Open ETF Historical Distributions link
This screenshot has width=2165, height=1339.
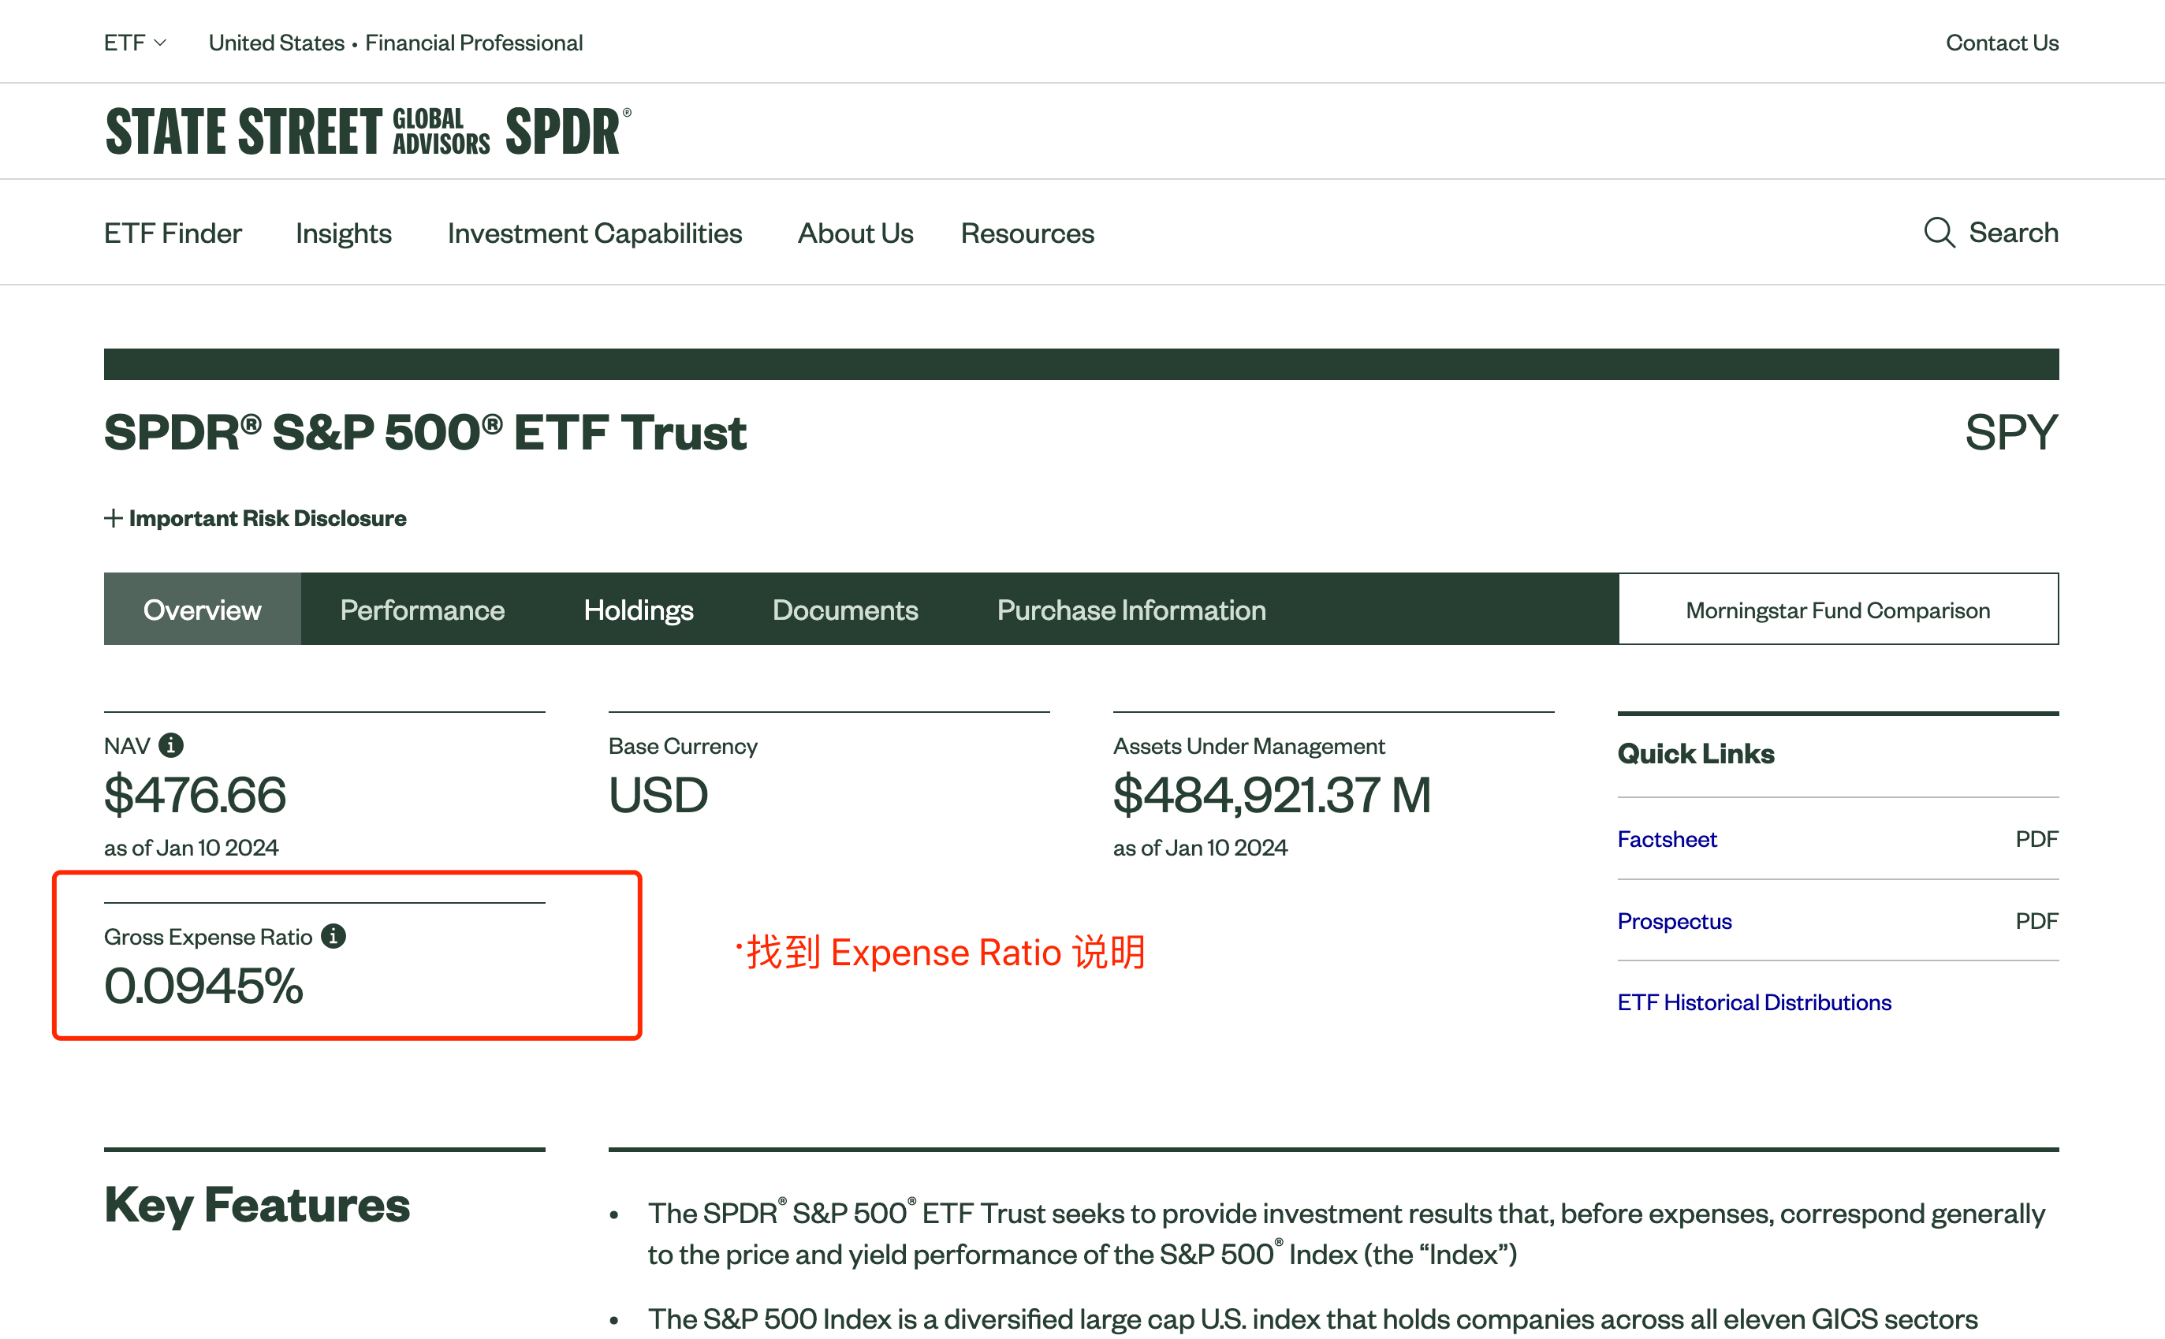tap(1754, 1001)
